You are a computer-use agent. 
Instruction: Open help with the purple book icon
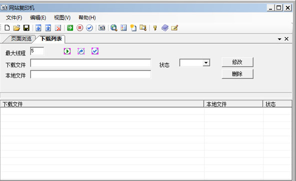tap(165, 28)
